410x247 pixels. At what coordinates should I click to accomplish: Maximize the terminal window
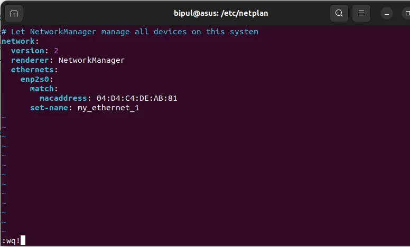(407, 13)
